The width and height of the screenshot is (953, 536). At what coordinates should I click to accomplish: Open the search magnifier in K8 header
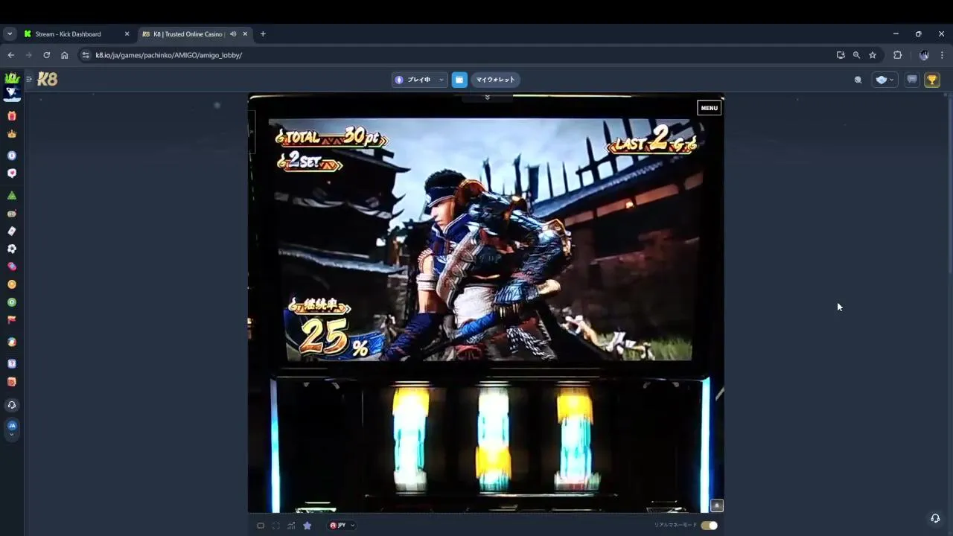tap(858, 80)
